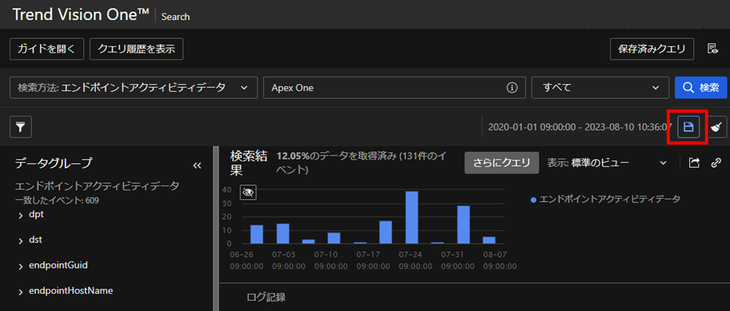The image size is (730, 311).
Task: Toggle the エンドポイントアクティビティデータ legend series
Action: click(605, 199)
